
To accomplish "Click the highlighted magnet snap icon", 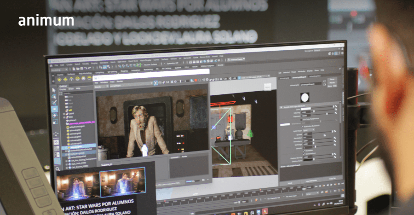I will click(x=138, y=65).
